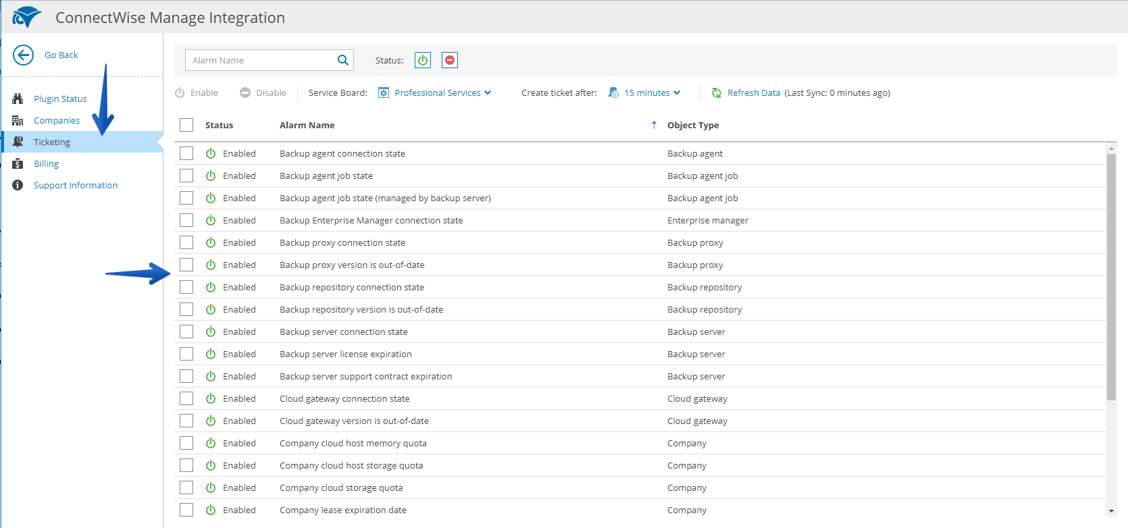Click the Refresh Data sync icon

tap(717, 93)
